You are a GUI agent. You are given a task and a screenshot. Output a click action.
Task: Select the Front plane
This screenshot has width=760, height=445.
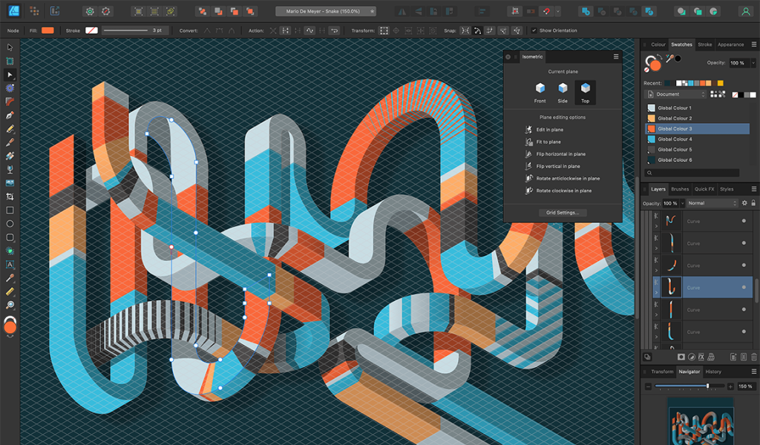click(x=540, y=92)
